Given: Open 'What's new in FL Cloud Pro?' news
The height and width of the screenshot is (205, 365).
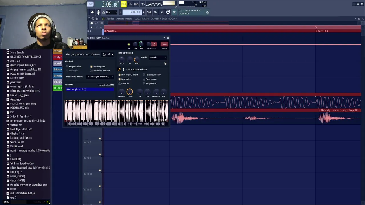Looking at the screenshot, I should (190, 12).
